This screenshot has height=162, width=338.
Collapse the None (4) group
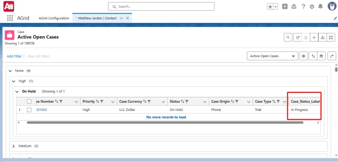(10, 71)
